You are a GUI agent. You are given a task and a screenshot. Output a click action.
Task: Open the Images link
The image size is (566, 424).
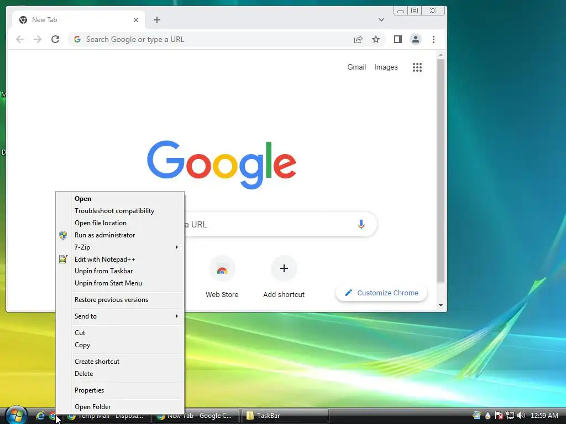pyautogui.click(x=386, y=67)
